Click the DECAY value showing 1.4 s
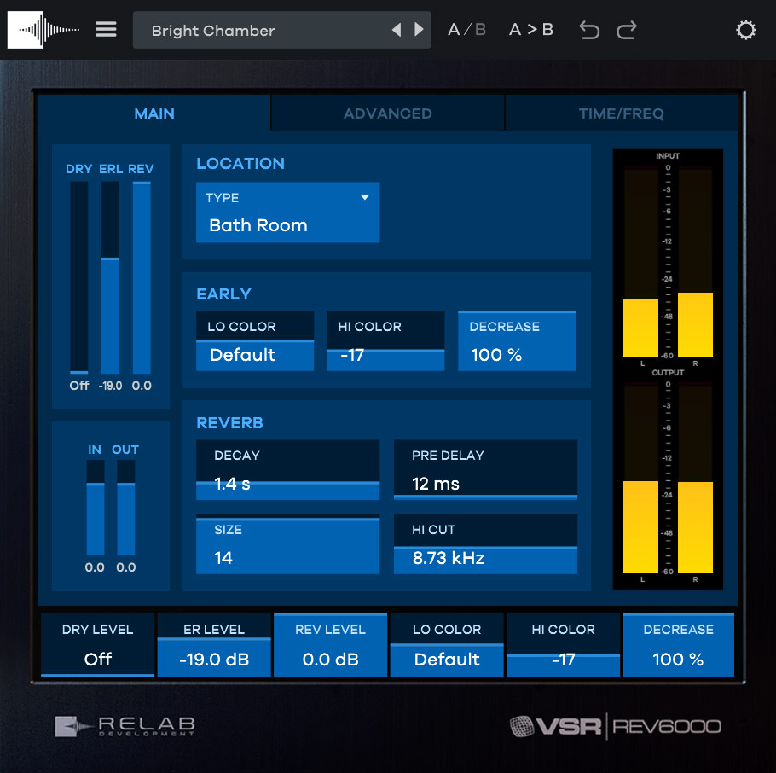 click(287, 484)
